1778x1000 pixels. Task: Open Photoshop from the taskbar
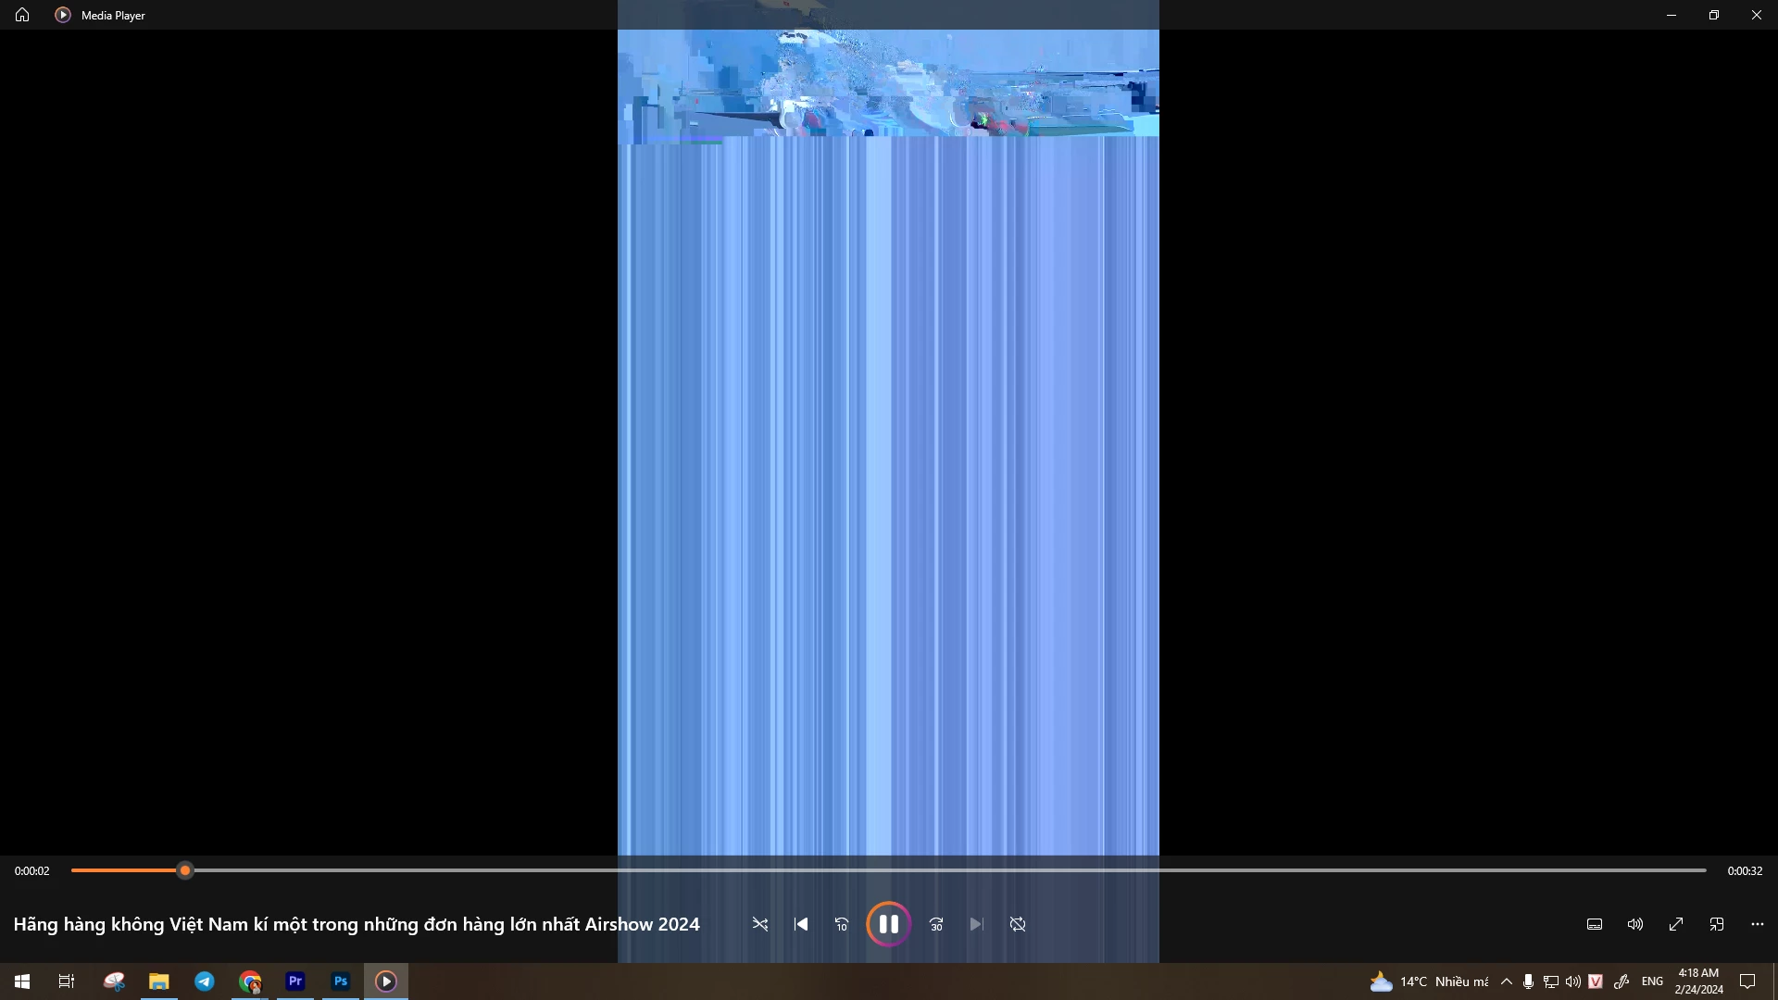341,981
